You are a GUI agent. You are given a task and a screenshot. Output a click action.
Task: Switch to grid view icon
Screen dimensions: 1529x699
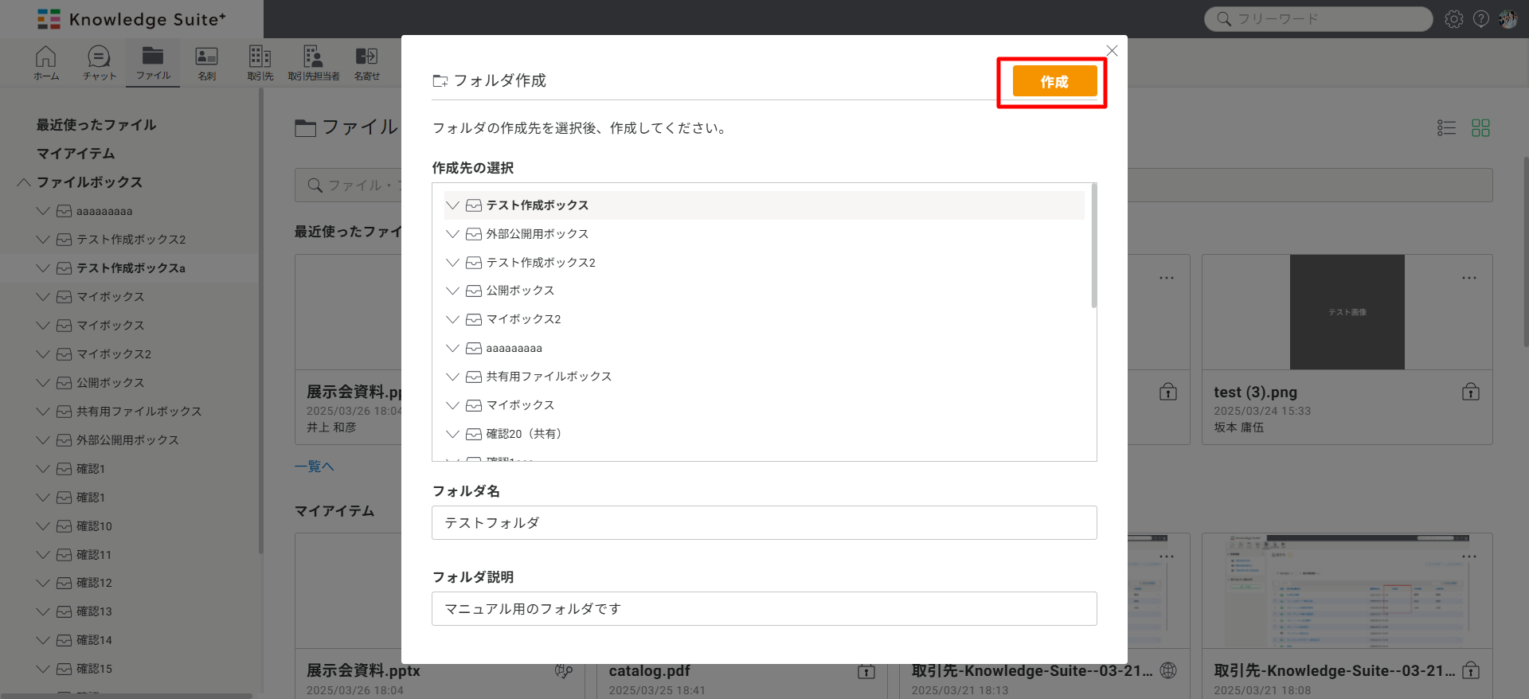pyautogui.click(x=1480, y=128)
